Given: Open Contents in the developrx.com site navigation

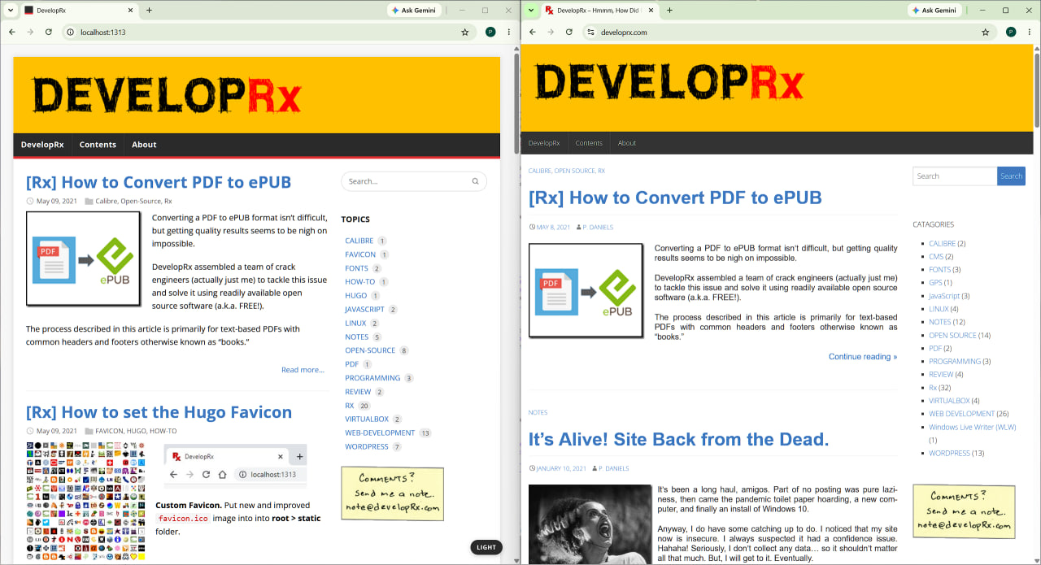Looking at the screenshot, I should 589,143.
